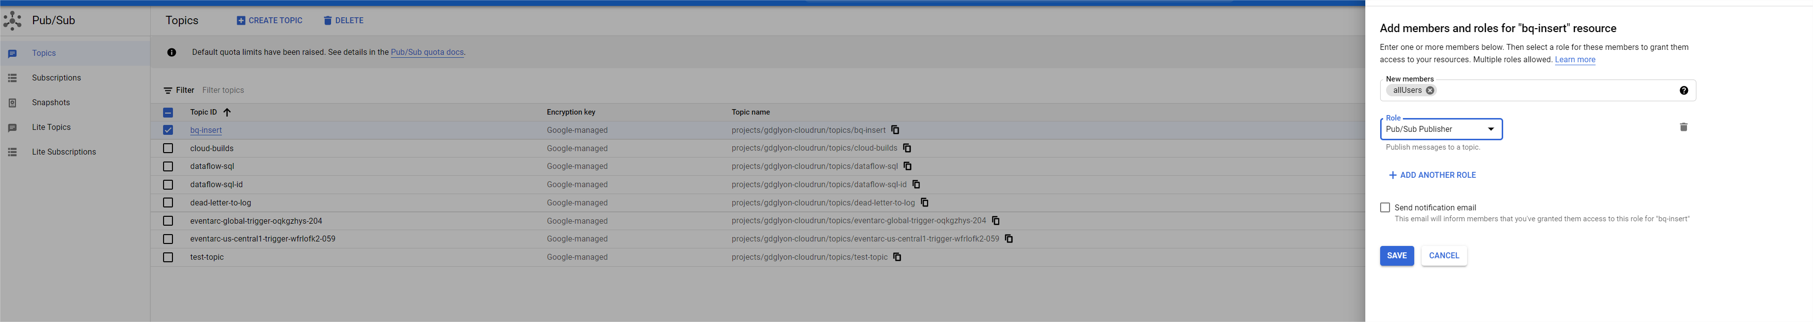1813x322 pixels.
Task: Sort by Topic ID using arrow icon
Action: pyautogui.click(x=227, y=113)
